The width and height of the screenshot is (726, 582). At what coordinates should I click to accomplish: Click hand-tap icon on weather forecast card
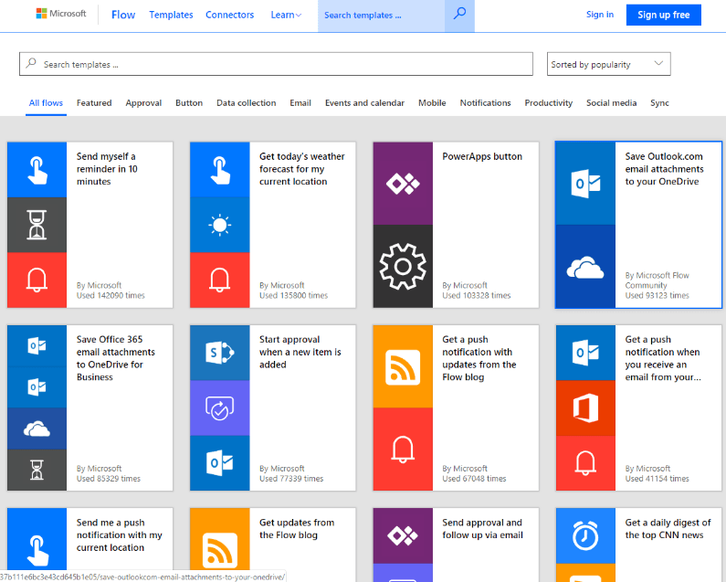(220, 170)
